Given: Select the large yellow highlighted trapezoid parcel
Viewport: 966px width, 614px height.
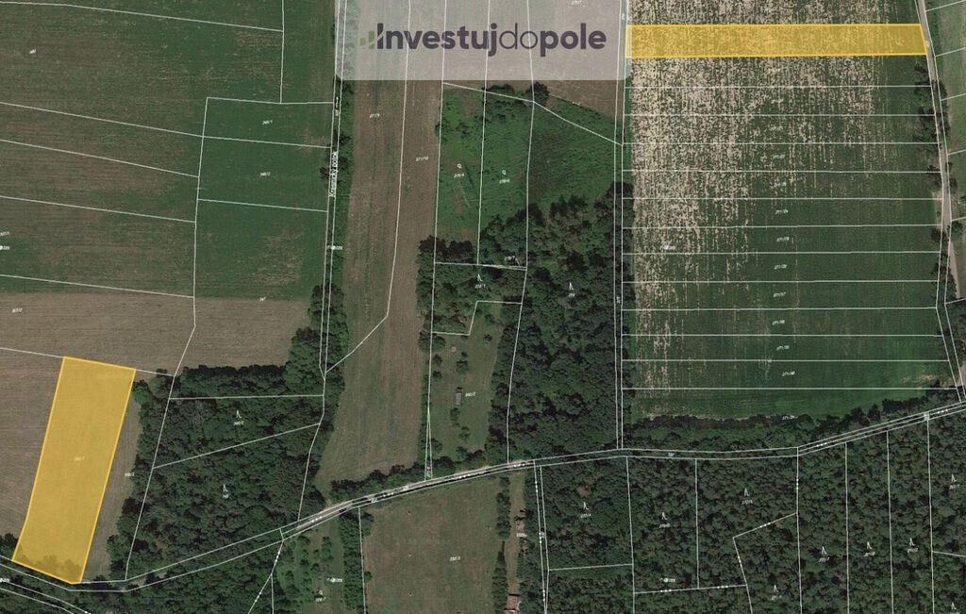Looking at the screenshot, I should [74, 470].
